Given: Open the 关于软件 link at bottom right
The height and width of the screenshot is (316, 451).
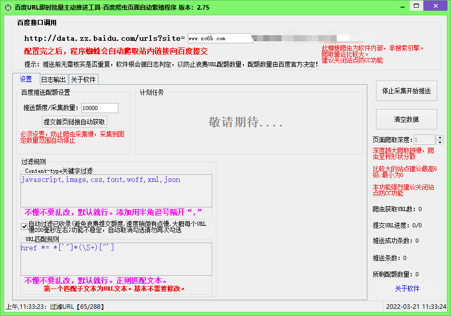Looking at the screenshot, I should tap(408, 289).
